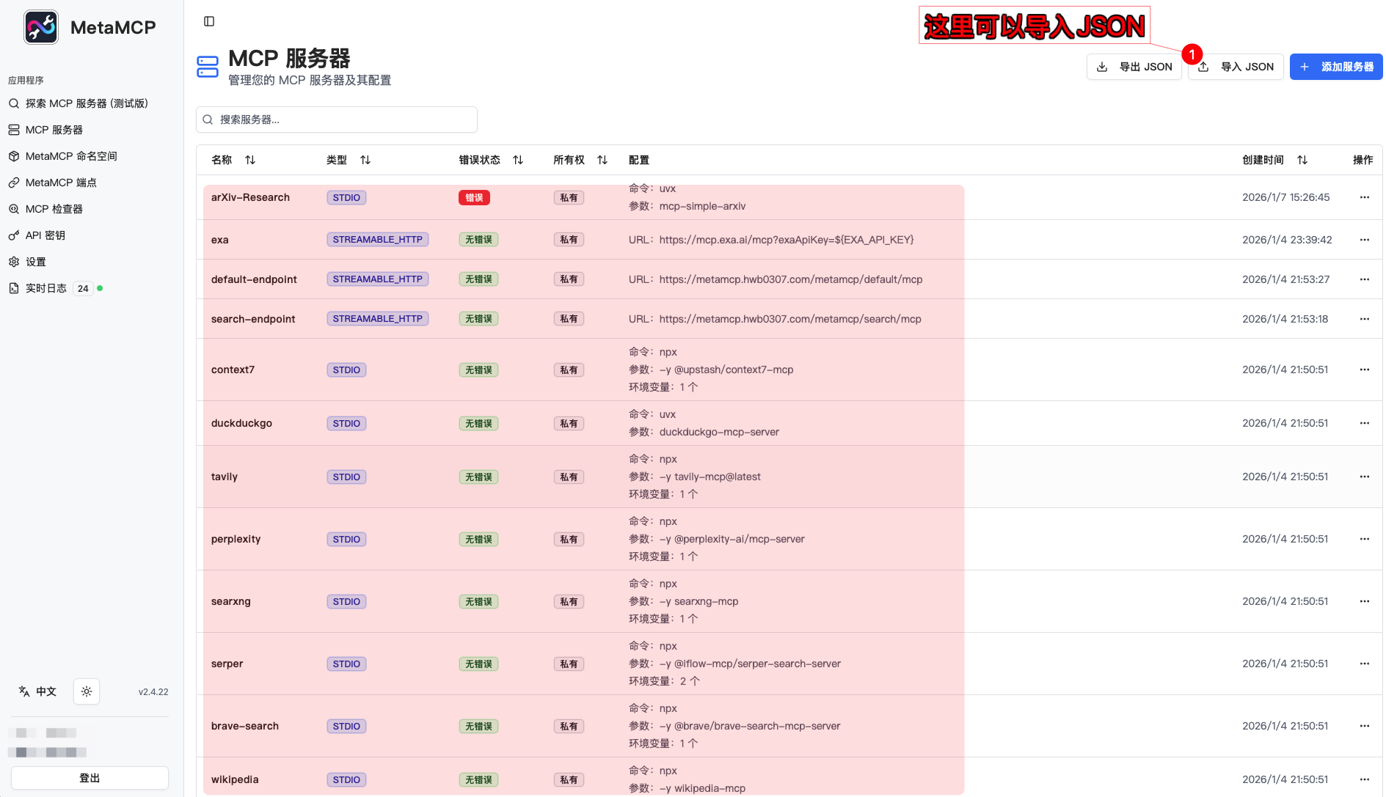Open the MCP 检查器 inspector
1386x797 pixels.
[x=54, y=209]
